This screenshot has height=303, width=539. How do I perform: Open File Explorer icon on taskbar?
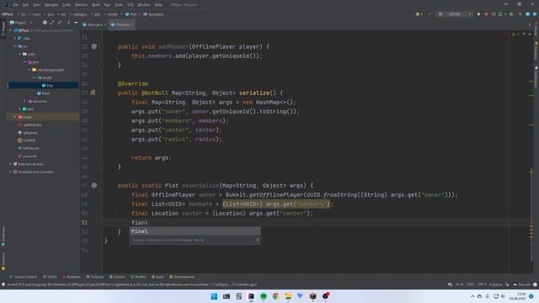pyautogui.click(x=288, y=296)
